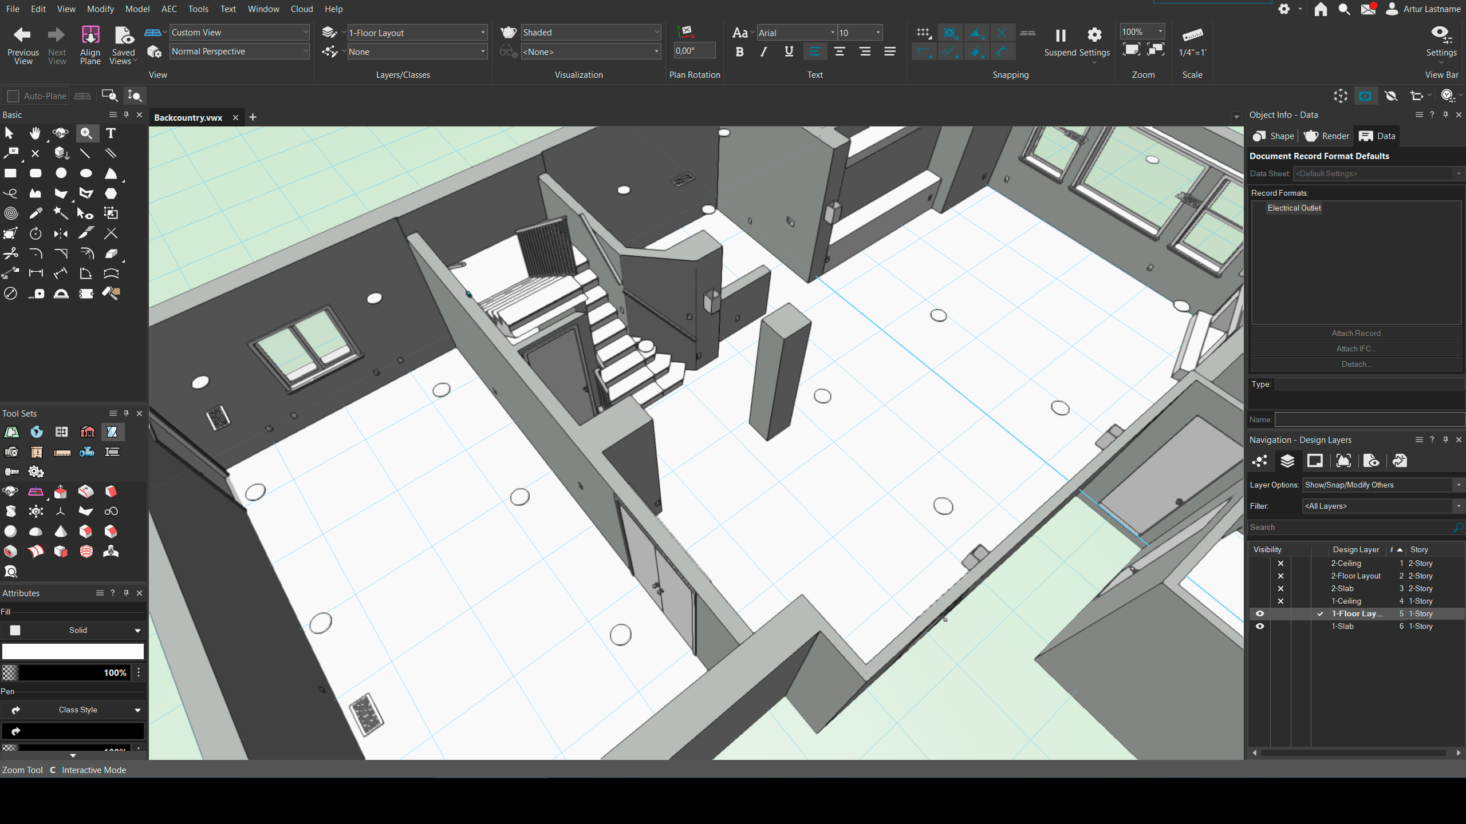Select the Rectangle tool
Image resolution: width=1466 pixels, height=824 pixels.
point(10,173)
